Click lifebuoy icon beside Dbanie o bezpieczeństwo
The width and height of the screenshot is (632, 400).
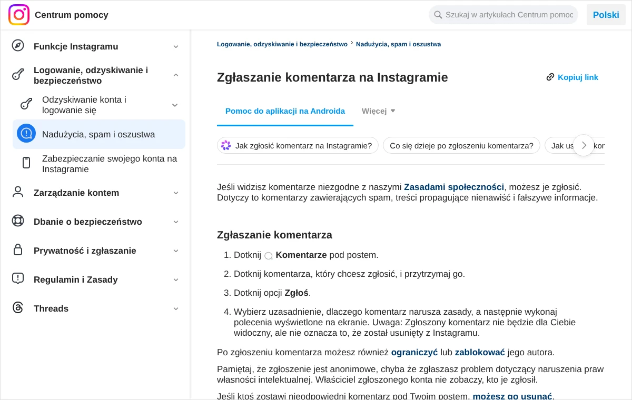[18, 221]
